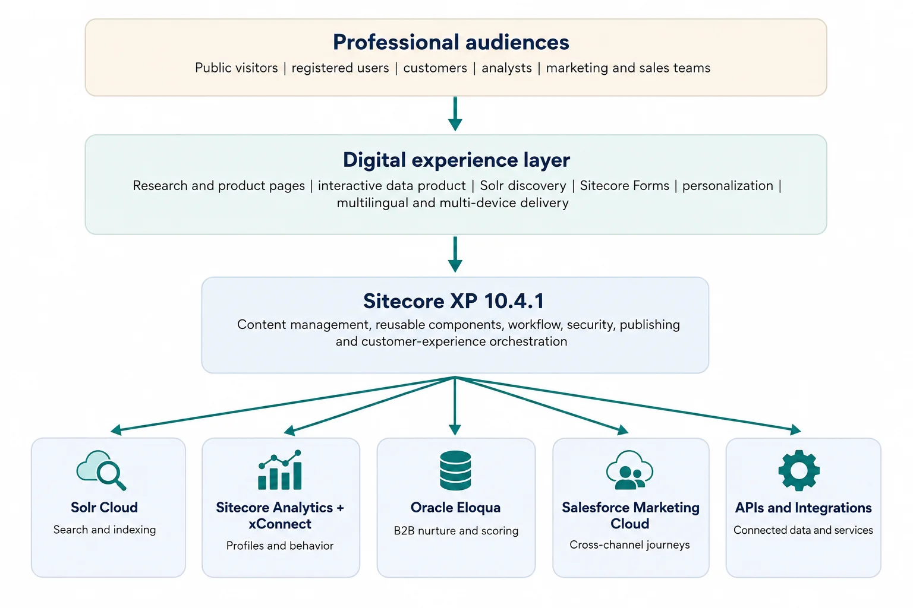Click the Oracle Eloqua database icon
Screen dimensions: 913x608
455,470
